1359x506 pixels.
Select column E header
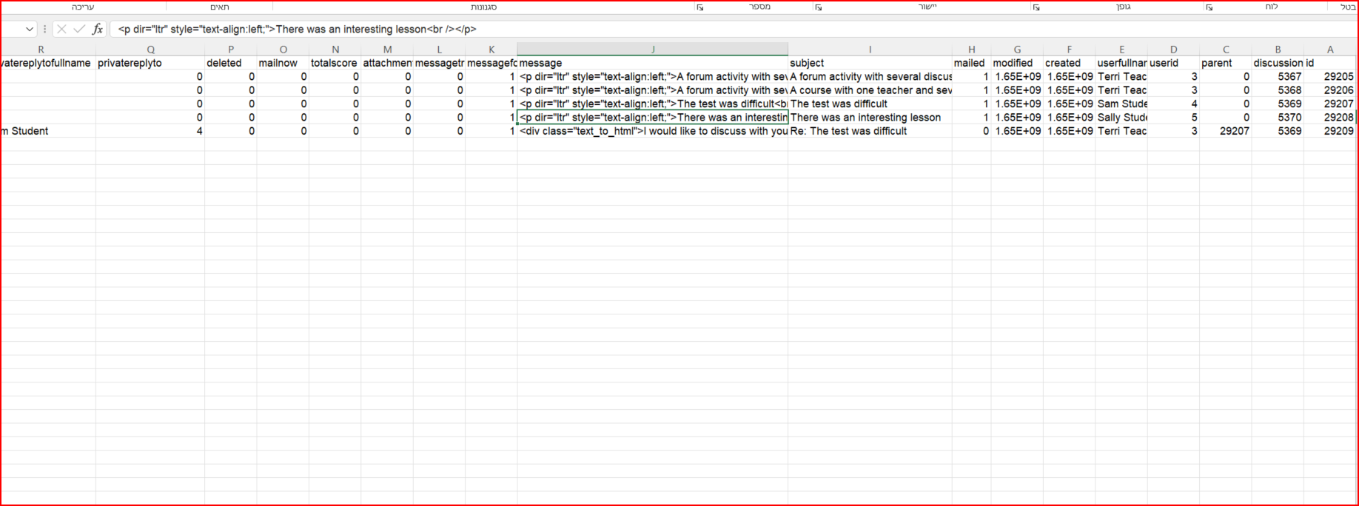(x=1121, y=50)
